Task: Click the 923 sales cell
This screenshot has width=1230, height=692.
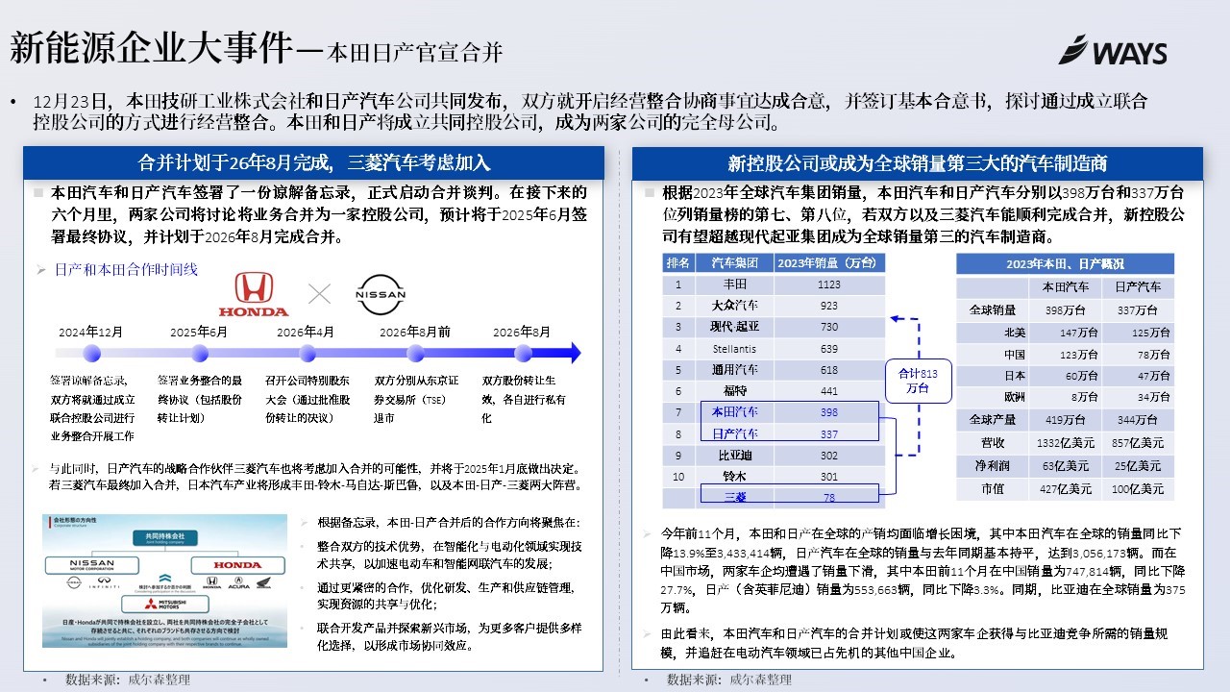Action: pyautogui.click(x=830, y=306)
